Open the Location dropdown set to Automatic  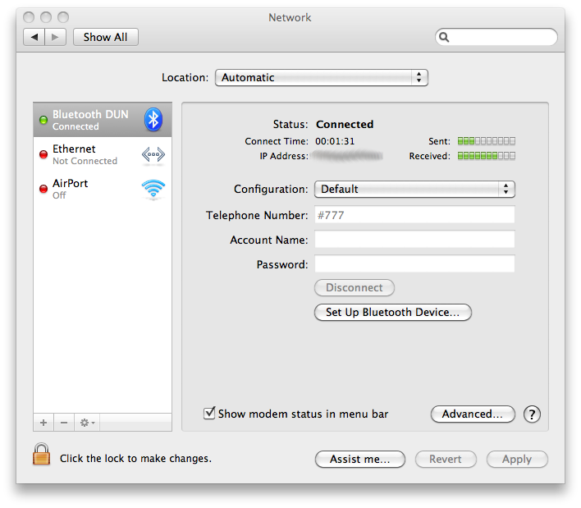click(321, 77)
